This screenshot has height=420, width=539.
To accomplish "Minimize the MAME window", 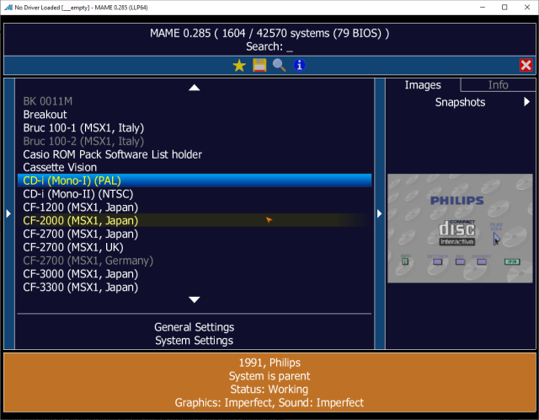I will coord(483,8).
